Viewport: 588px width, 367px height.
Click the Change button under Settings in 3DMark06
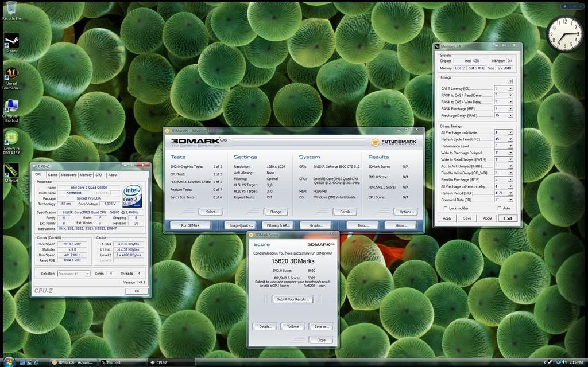tap(276, 212)
